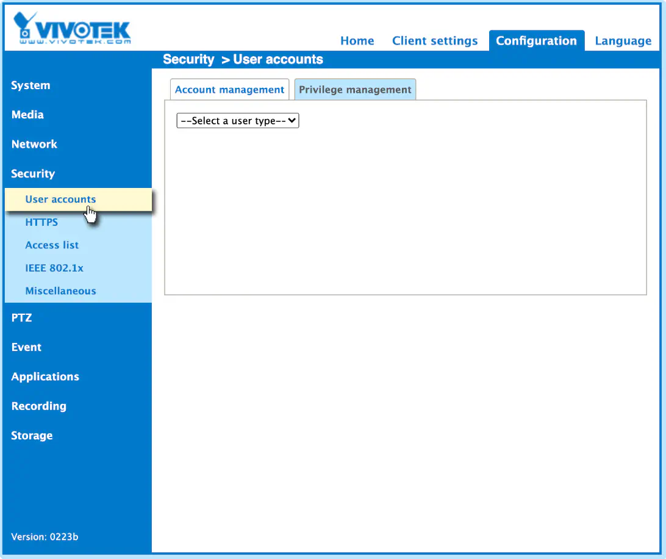
Task: Open IEEE 802.1x settings
Action: coord(54,269)
